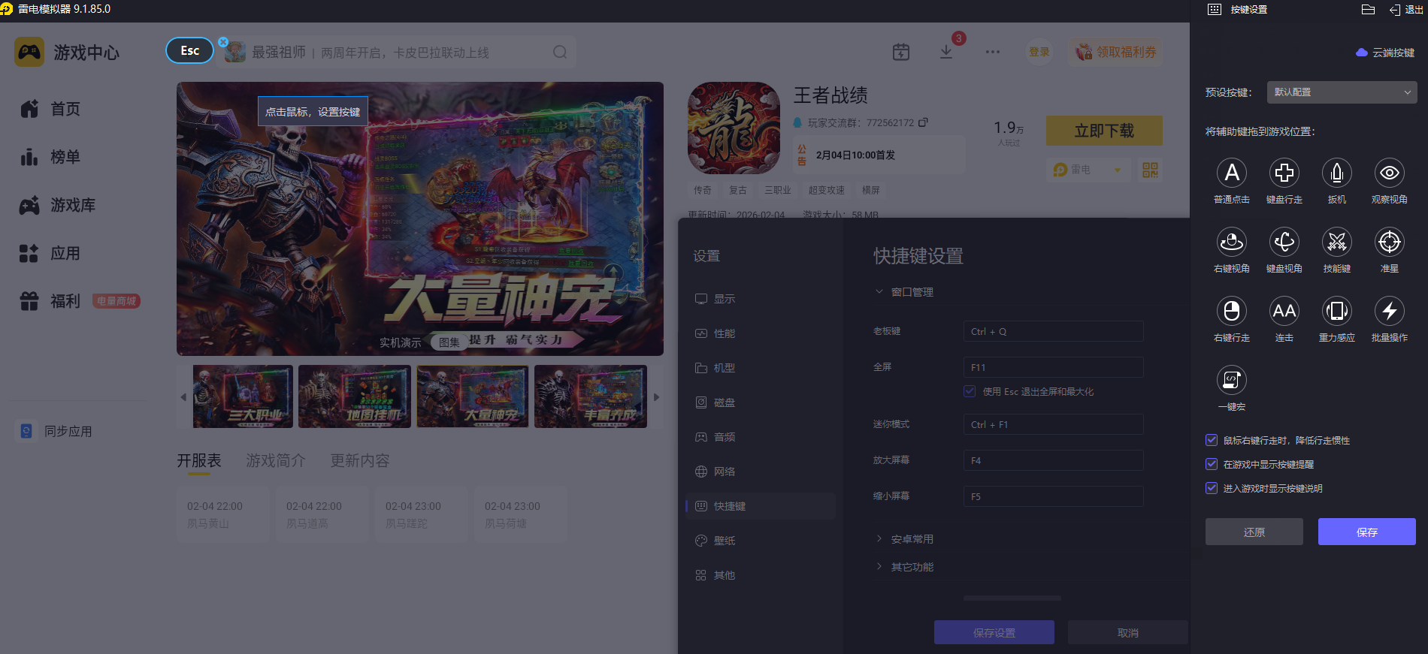Select the 右键视角 key icon

pyautogui.click(x=1231, y=242)
